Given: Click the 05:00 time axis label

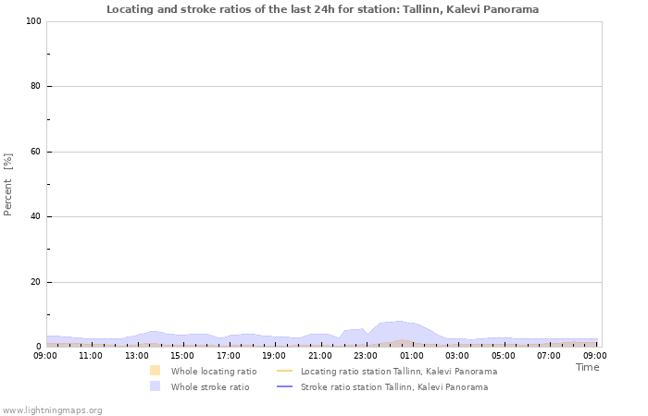Looking at the screenshot, I should [x=504, y=355].
